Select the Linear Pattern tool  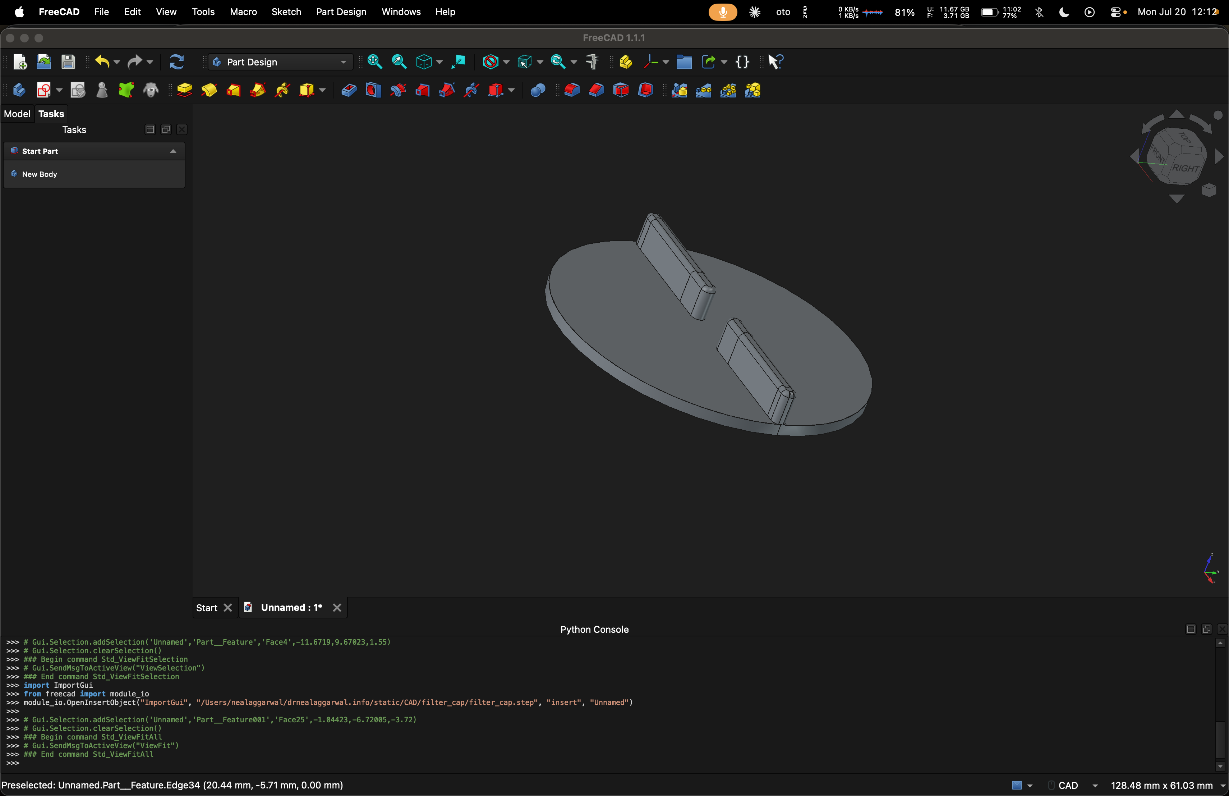coord(703,90)
